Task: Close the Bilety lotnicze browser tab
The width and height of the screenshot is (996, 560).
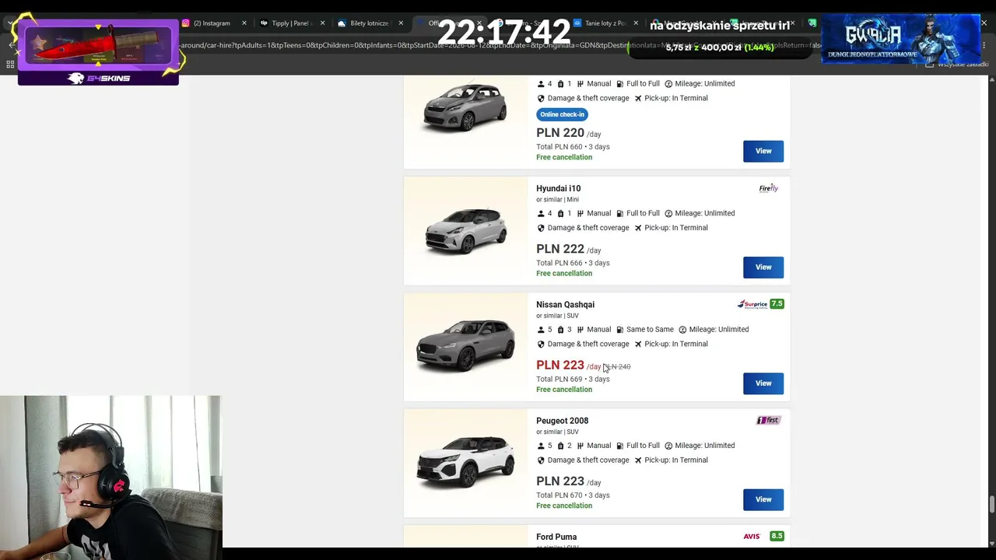Action: (x=401, y=23)
